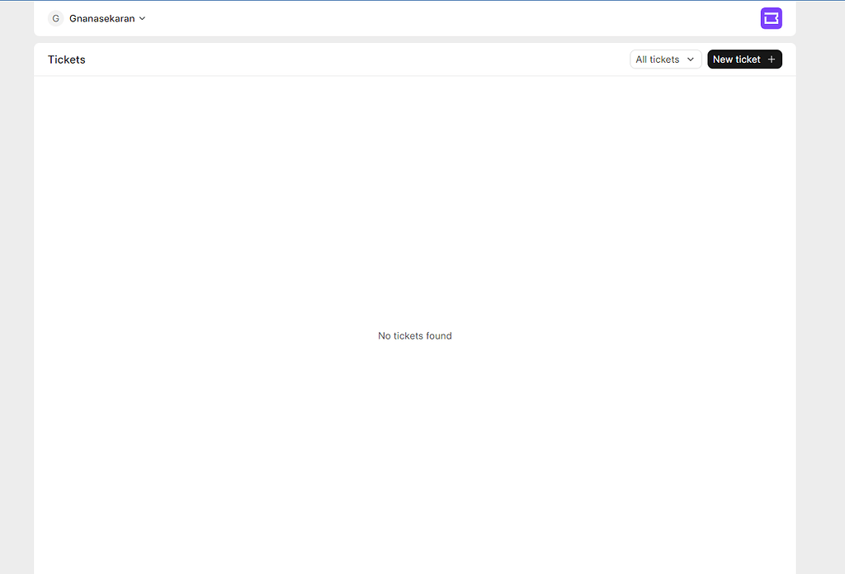Image resolution: width=845 pixels, height=574 pixels.
Task: Click the Tickets heading
Action: click(66, 59)
